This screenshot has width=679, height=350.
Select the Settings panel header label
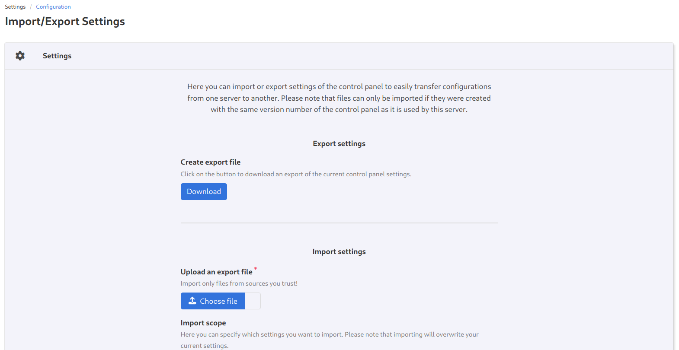coord(57,56)
